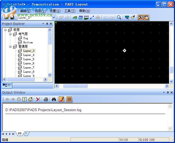
Task: Switch to the ? output tab
Action: (26, 134)
